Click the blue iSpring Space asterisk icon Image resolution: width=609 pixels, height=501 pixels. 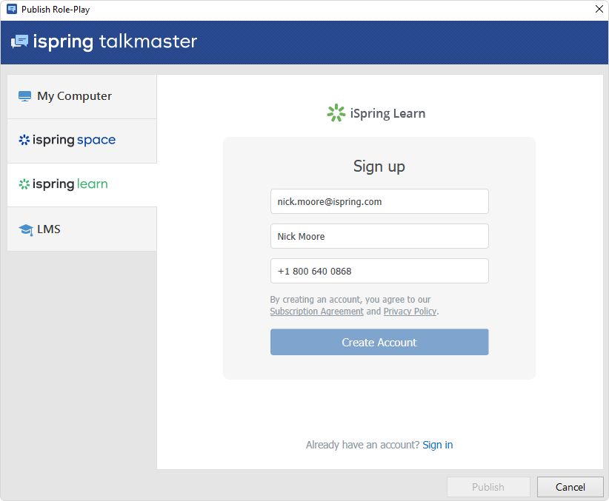pos(24,140)
